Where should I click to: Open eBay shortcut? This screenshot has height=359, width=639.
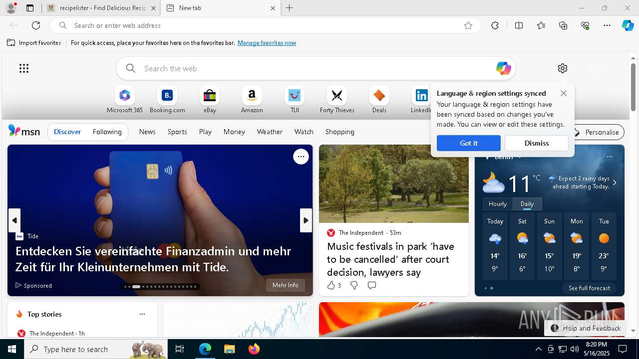click(x=210, y=100)
